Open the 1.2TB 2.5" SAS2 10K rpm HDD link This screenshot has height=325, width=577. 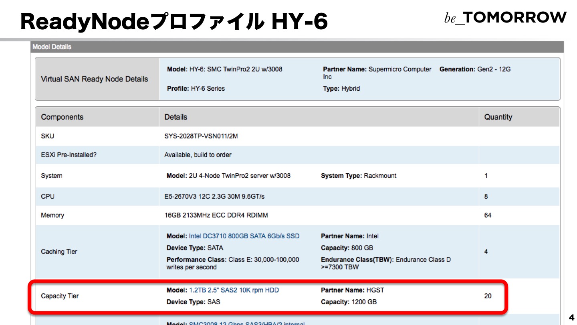tap(234, 290)
